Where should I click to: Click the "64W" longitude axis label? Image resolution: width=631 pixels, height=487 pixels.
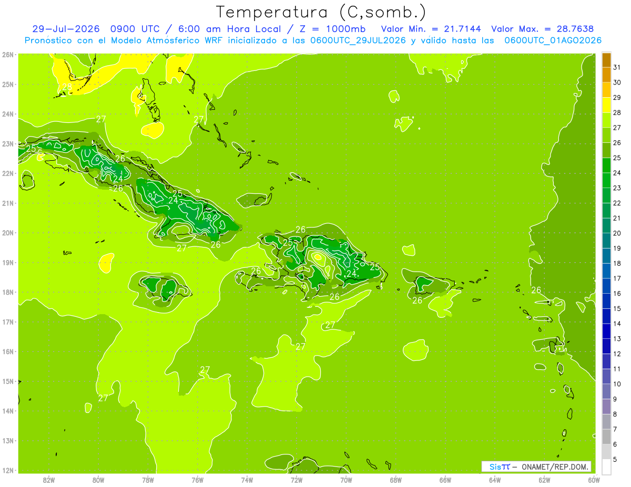pos(495,480)
